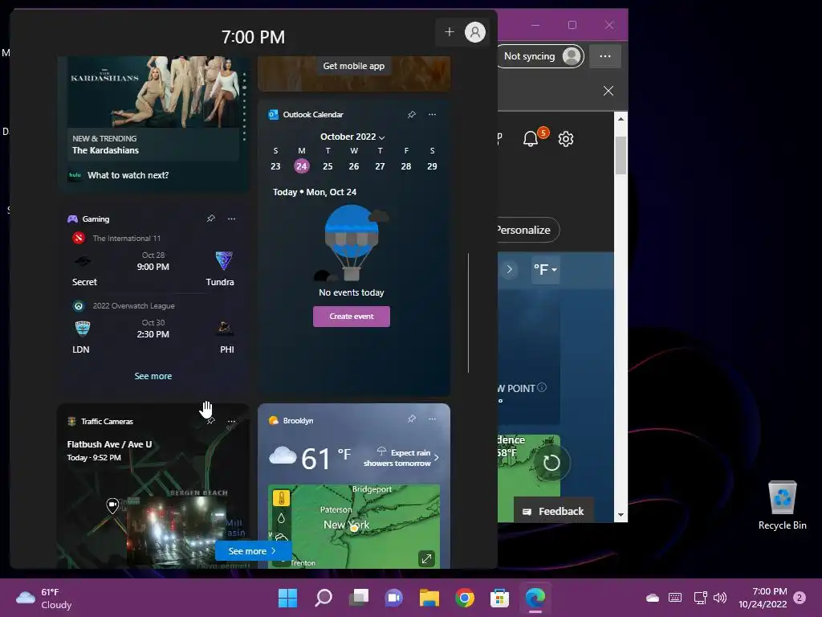Open taskbar weather 61°F Cloudy widget

[44, 598]
